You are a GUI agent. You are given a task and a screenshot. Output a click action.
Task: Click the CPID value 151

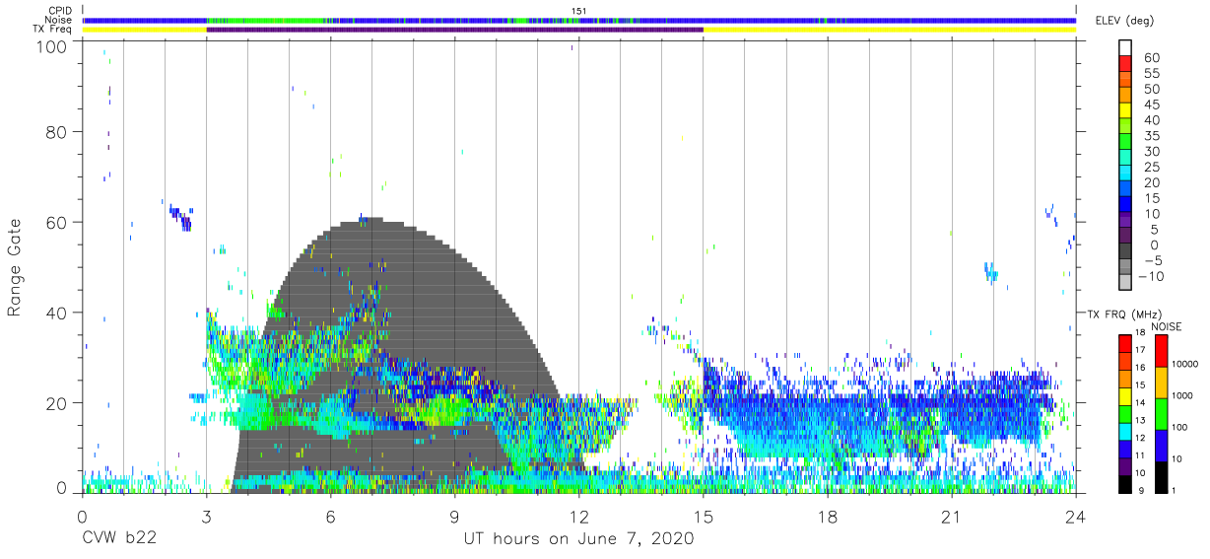[x=579, y=11]
